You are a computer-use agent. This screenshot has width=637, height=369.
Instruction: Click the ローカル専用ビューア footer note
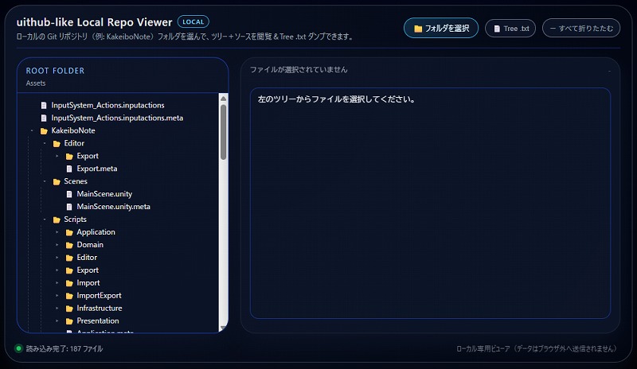[538, 348]
